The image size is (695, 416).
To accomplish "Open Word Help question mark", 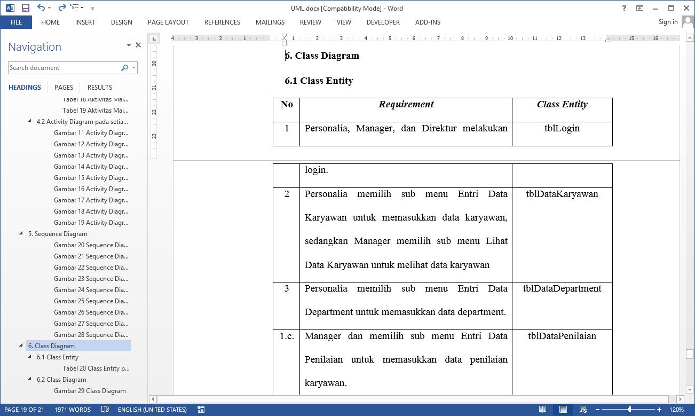I will (x=625, y=8).
